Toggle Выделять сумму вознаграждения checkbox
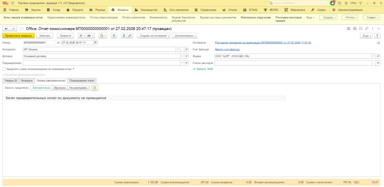The image size is (384, 187). [x=4, y=69]
